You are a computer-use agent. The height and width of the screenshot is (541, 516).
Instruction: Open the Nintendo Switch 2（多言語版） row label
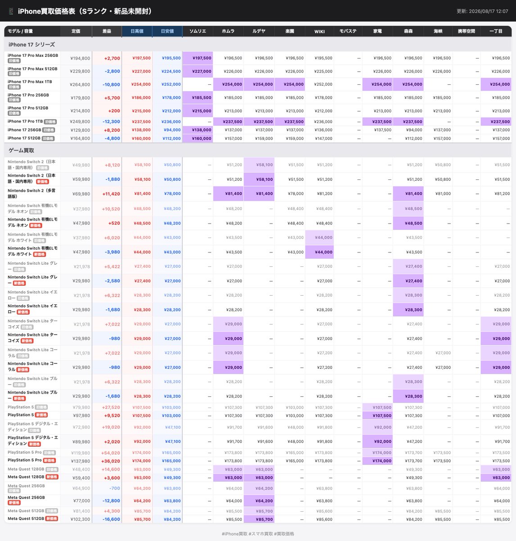click(x=32, y=193)
